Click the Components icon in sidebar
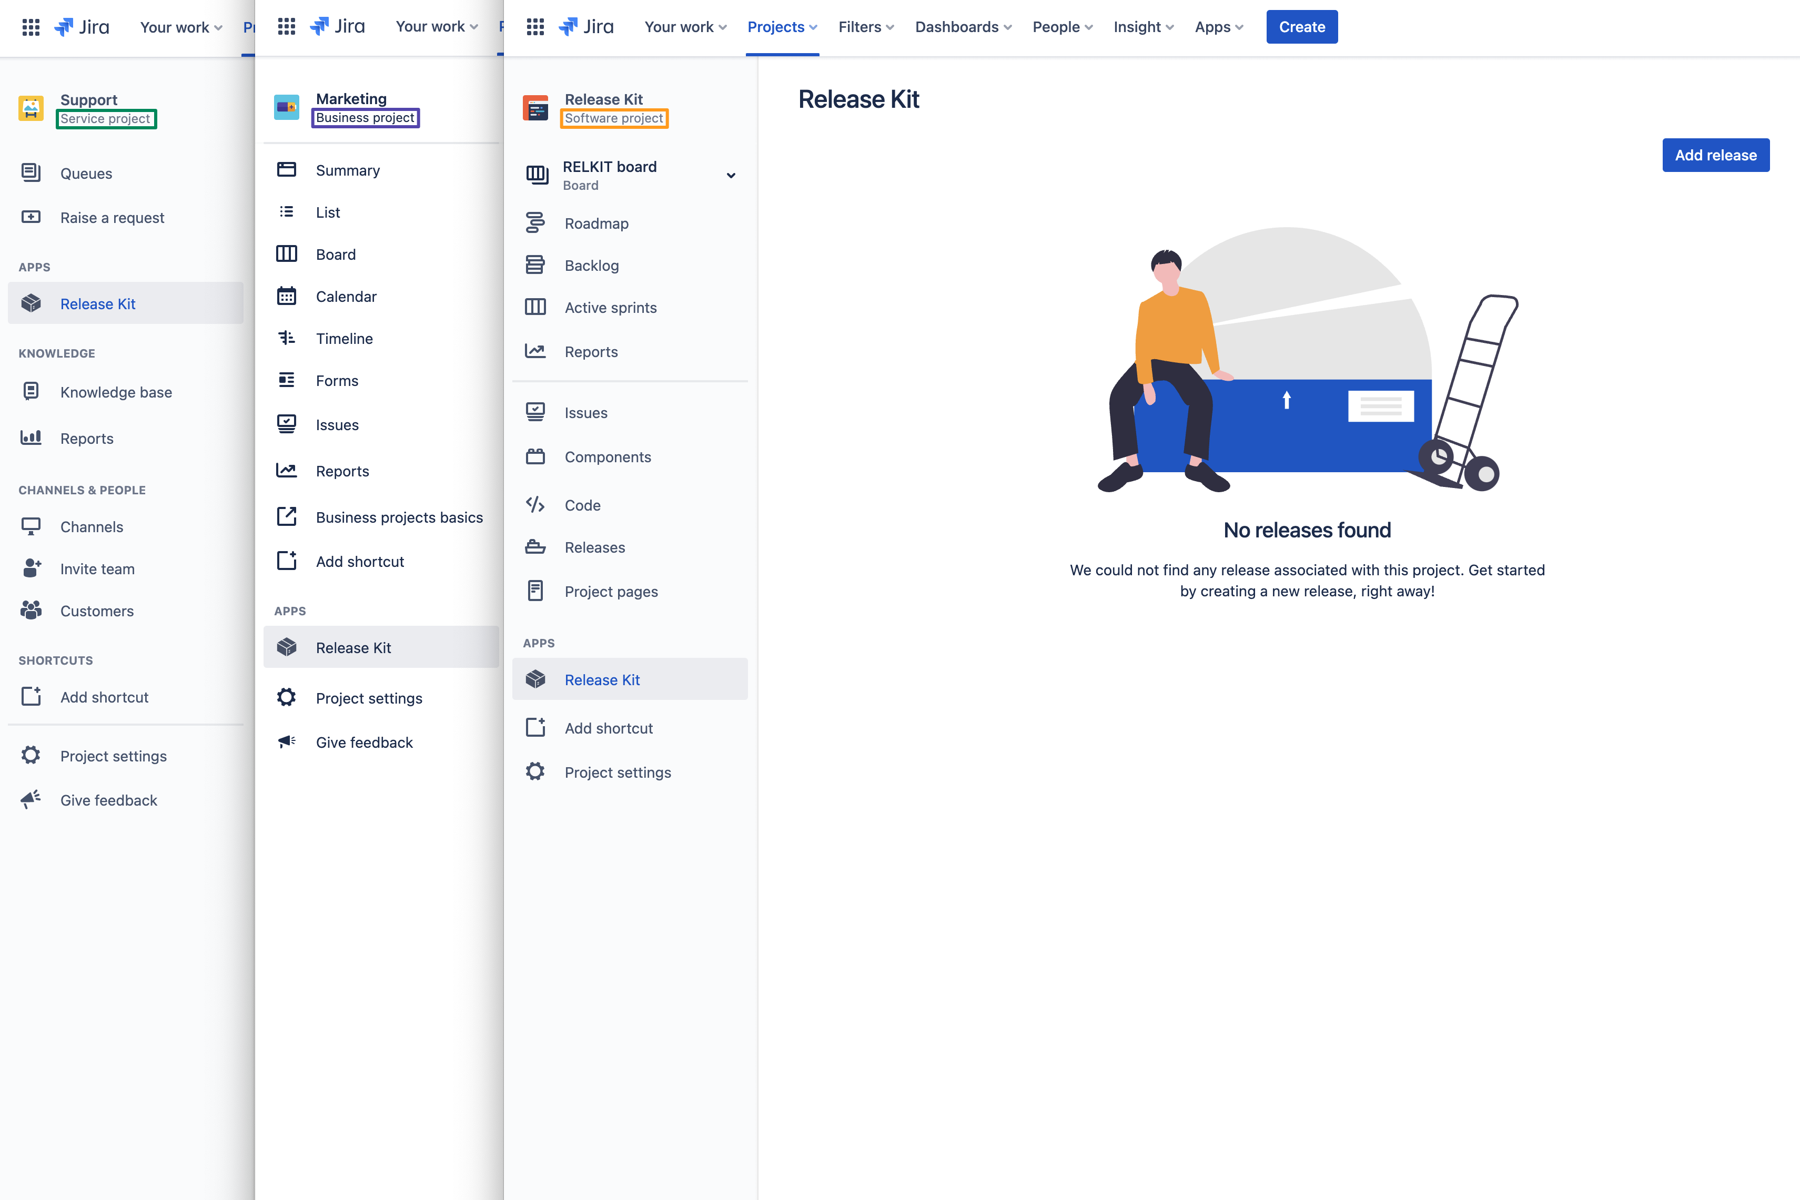The width and height of the screenshot is (1800, 1200). (x=535, y=456)
